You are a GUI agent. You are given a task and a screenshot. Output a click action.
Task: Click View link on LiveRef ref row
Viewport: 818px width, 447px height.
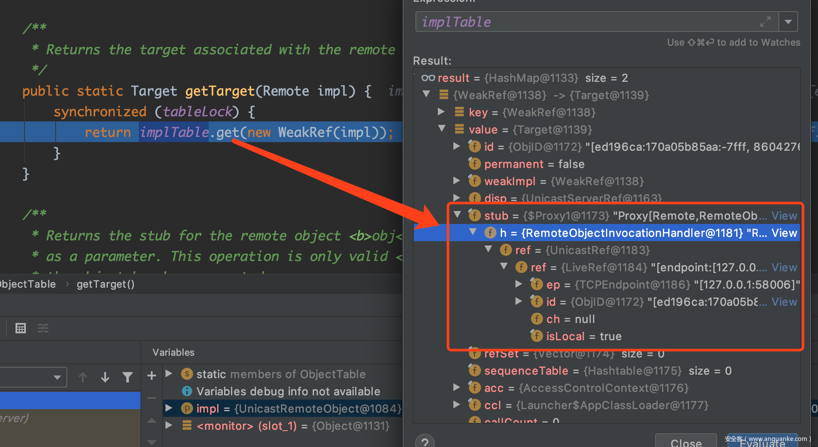click(784, 267)
